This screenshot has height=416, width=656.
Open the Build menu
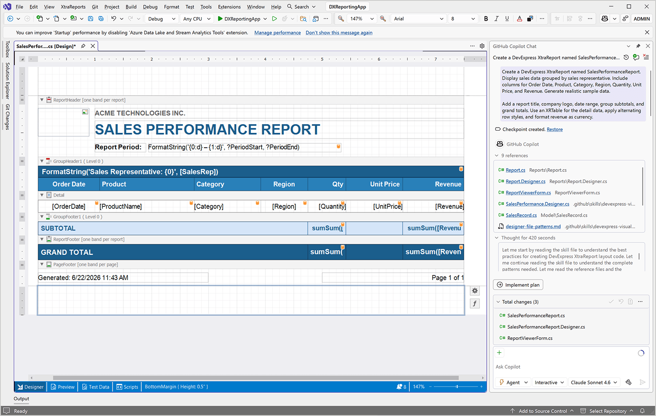pos(131,7)
